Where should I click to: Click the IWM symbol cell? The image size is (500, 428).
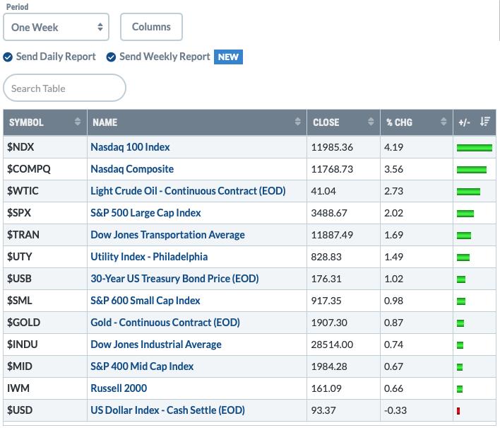(45, 388)
